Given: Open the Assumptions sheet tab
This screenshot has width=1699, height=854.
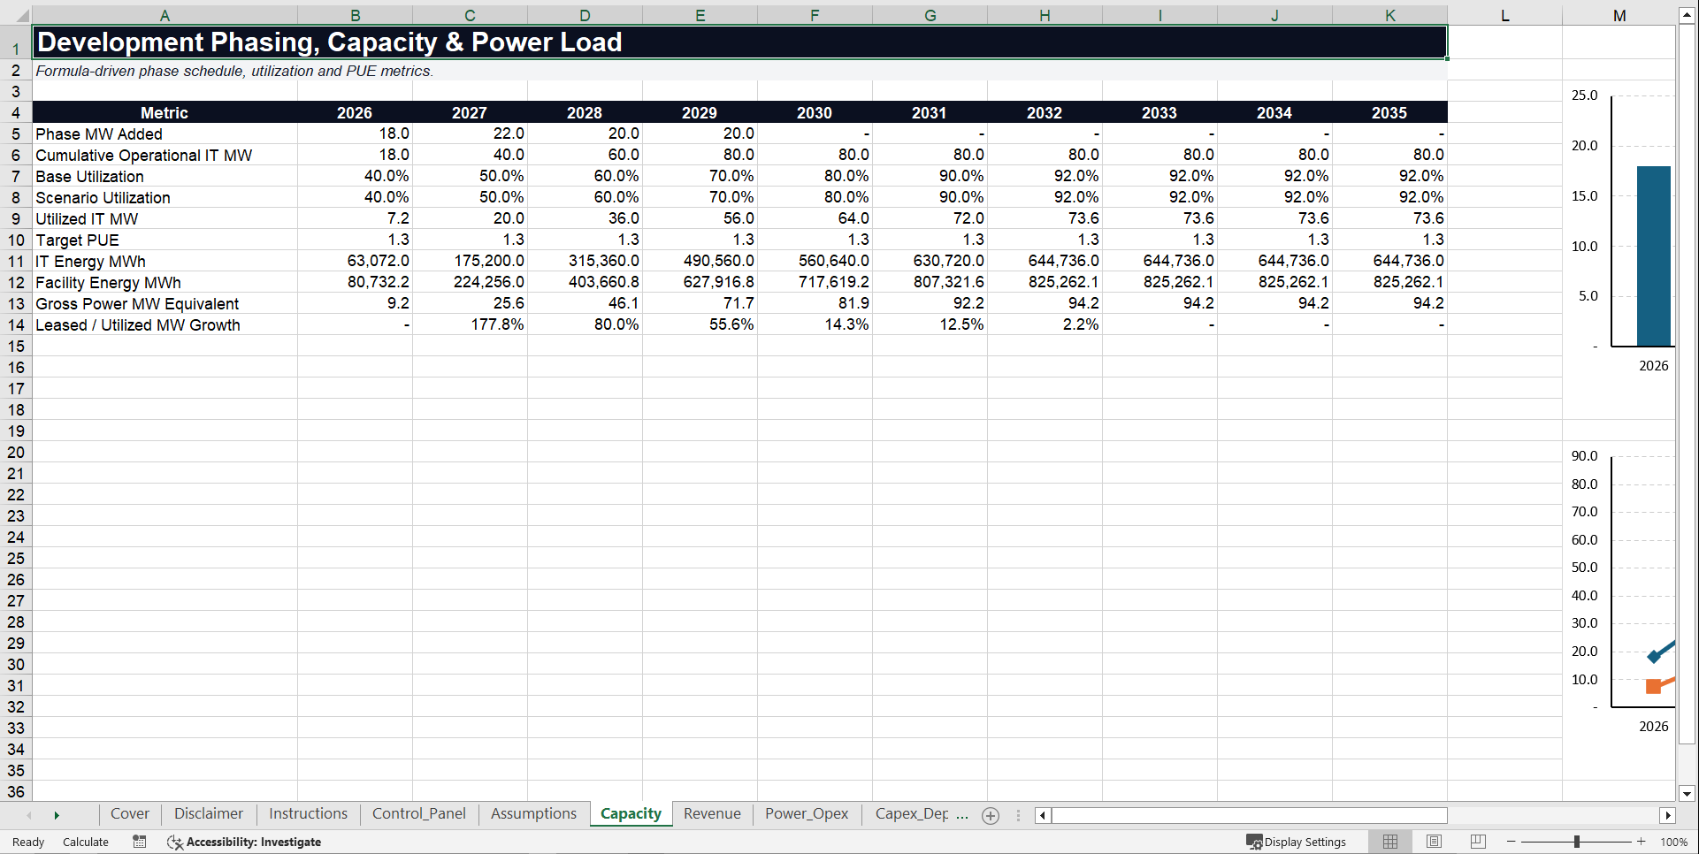Looking at the screenshot, I should (533, 813).
